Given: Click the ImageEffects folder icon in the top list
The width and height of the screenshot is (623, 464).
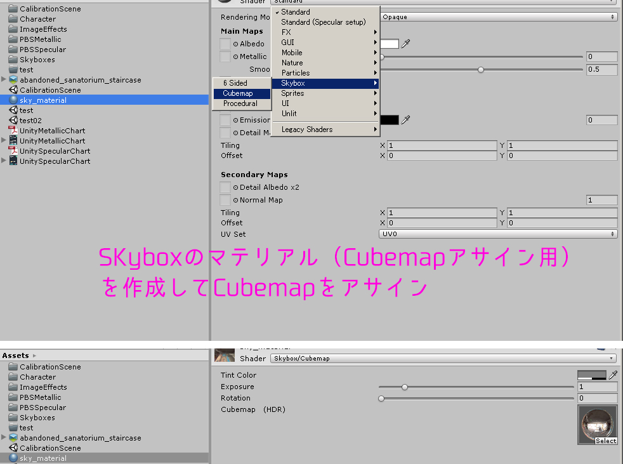Looking at the screenshot, I should 13,29.
